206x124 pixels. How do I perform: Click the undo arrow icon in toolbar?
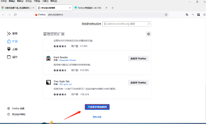tap(193, 15)
